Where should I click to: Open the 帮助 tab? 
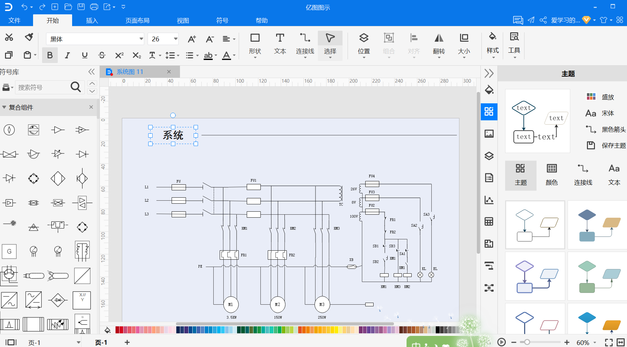[x=261, y=20]
